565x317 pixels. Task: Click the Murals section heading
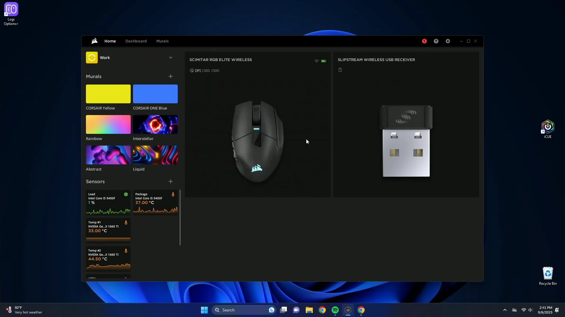pos(94,76)
